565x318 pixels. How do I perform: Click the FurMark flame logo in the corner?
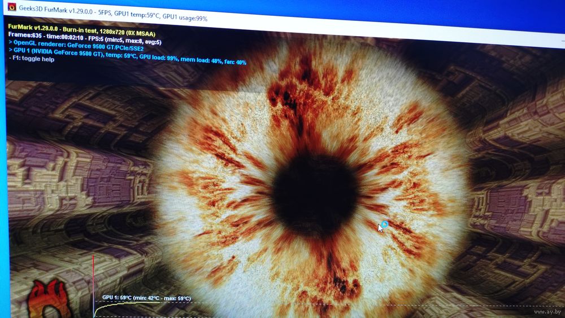tap(49, 299)
